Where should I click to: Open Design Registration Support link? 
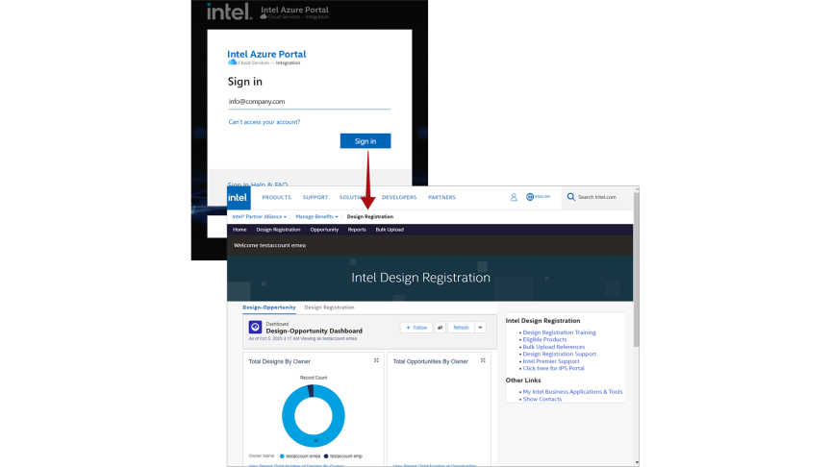click(559, 354)
